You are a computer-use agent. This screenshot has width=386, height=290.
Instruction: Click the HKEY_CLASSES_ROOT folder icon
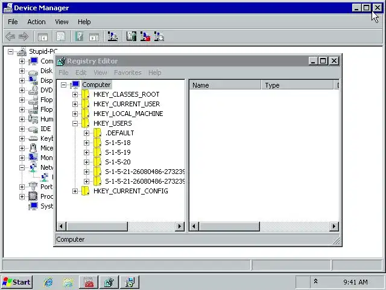click(x=86, y=94)
